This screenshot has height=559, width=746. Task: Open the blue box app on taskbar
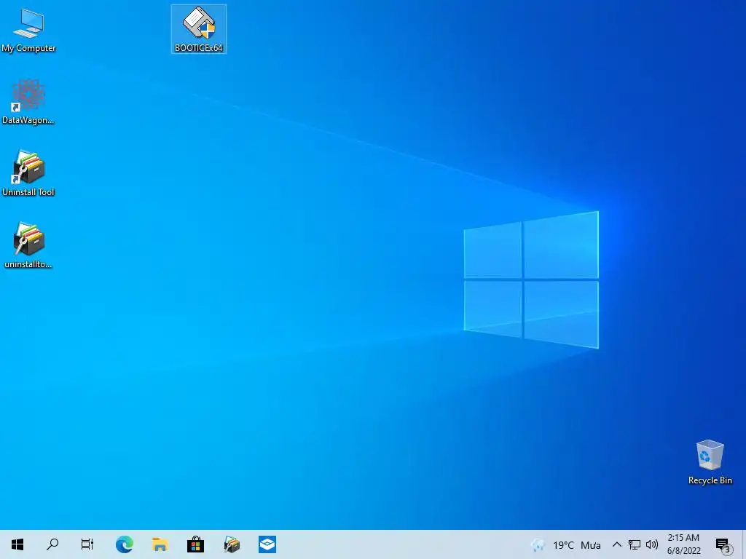pyautogui.click(x=267, y=544)
